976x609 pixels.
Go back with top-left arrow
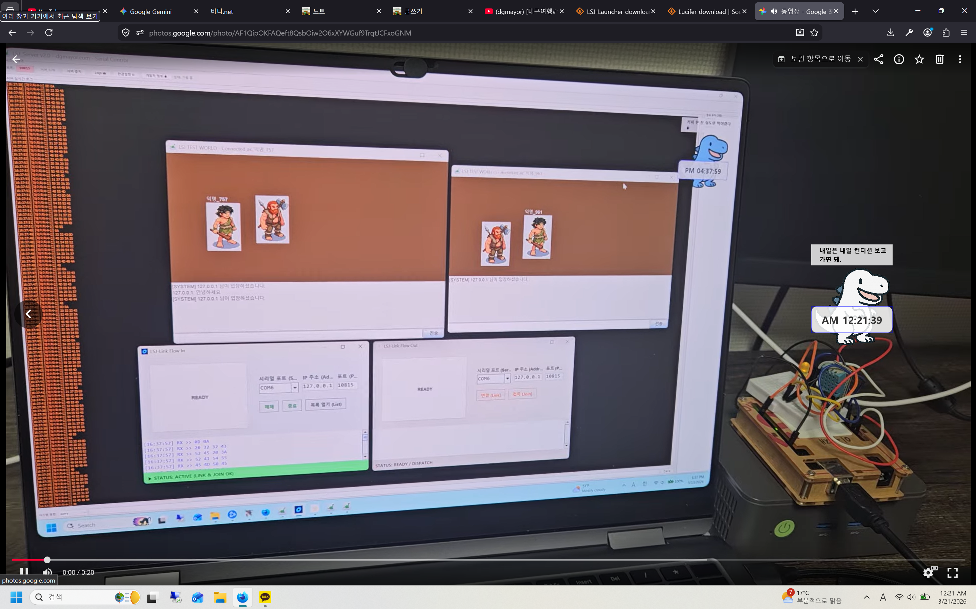point(16,59)
